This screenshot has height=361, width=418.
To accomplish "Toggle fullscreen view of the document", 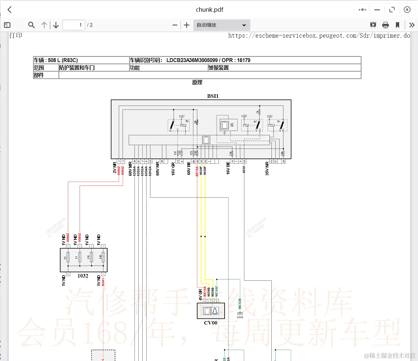I will [392, 9].
